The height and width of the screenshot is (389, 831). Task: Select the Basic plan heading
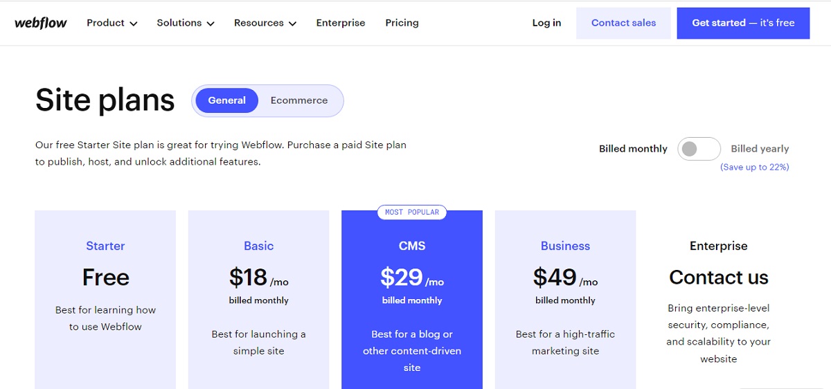coord(258,246)
